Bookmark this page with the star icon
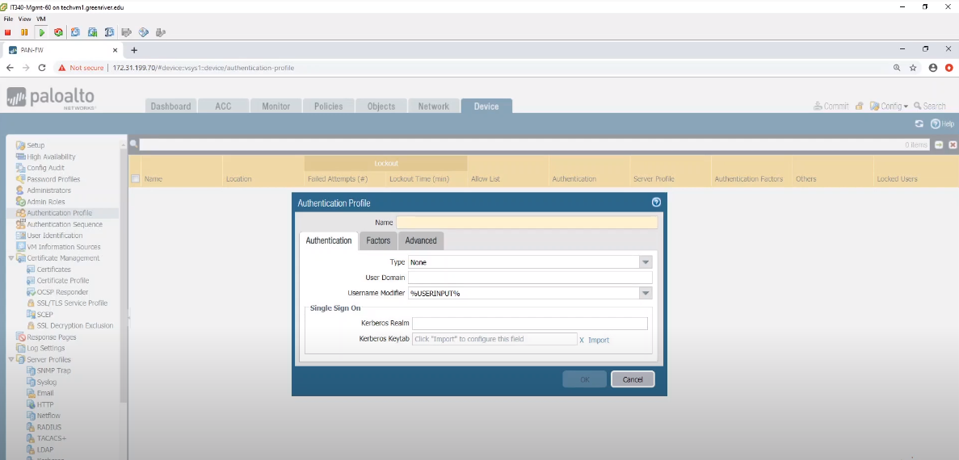This screenshot has height=460, width=959. click(x=913, y=68)
